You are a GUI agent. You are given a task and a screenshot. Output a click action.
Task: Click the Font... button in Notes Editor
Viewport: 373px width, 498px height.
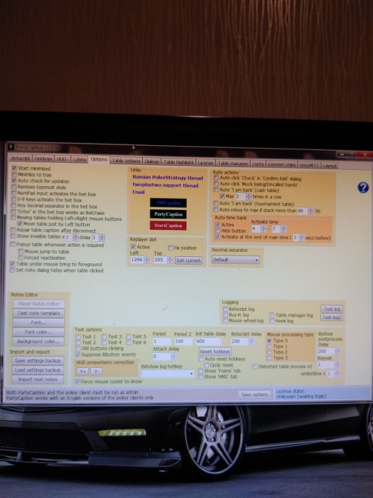point(38,322)
